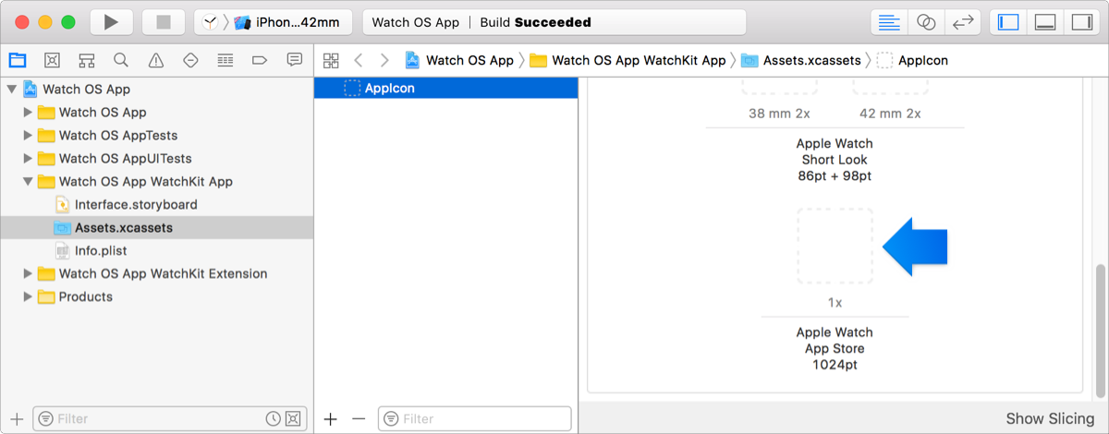Switch to the issue navigator
1109x434 pixels.
click(x=156, y=61)
